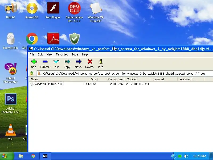Viewport: 213px width, 160px height.
Task: Sort by the Size column header
Action: [x=84, y=79]
